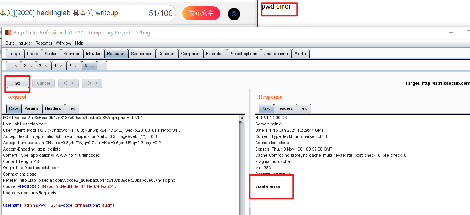
Task: Open the Repeater menu in menu bar
Action: point(44,43)
